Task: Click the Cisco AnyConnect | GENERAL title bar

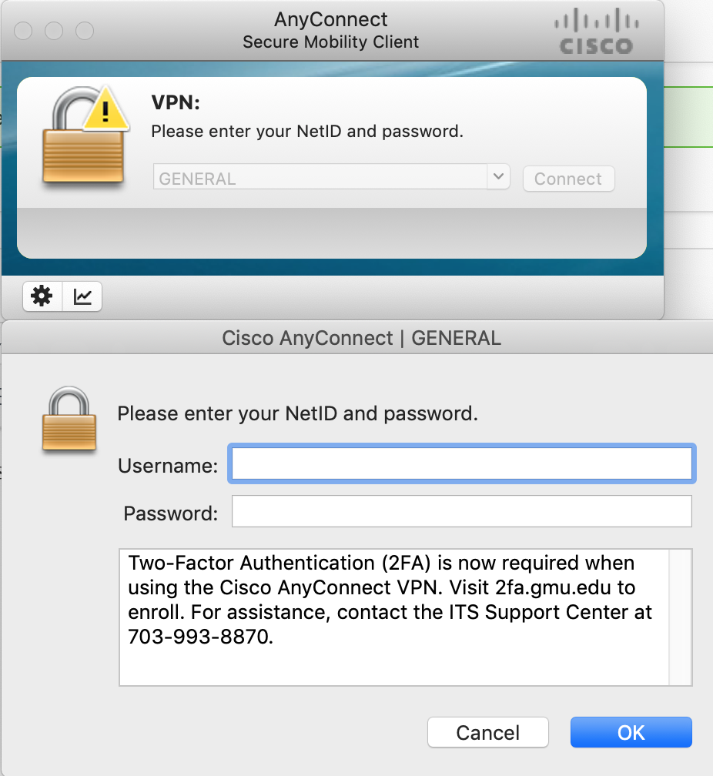Action: [361, 338]
